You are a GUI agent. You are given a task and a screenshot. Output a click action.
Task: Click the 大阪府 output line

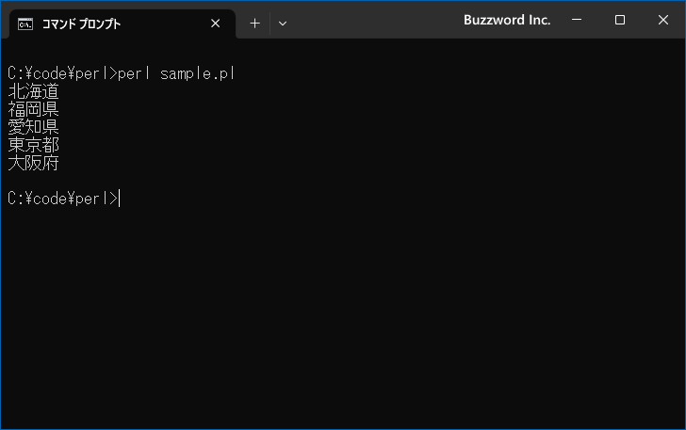point(33,163)
